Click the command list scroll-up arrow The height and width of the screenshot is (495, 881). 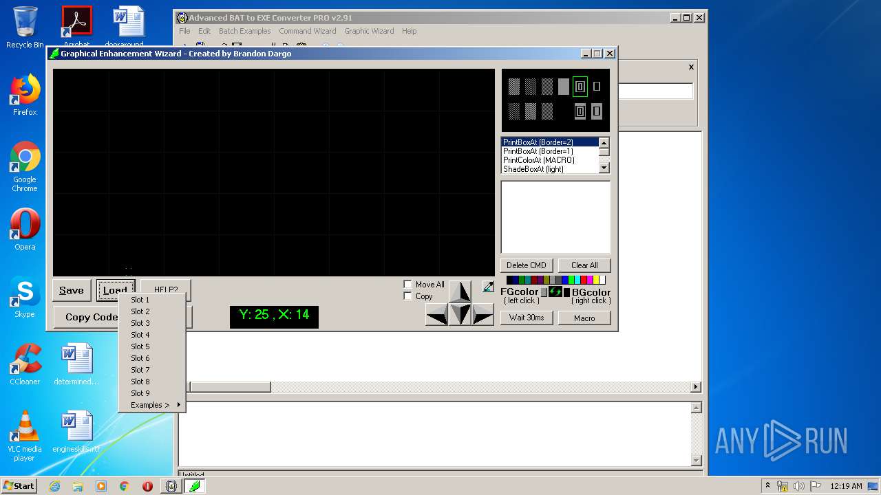(604, 143)
